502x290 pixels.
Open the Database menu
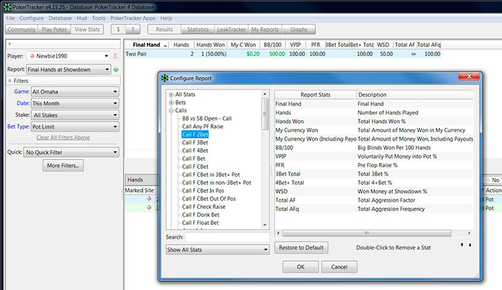[x=60, y=18]
